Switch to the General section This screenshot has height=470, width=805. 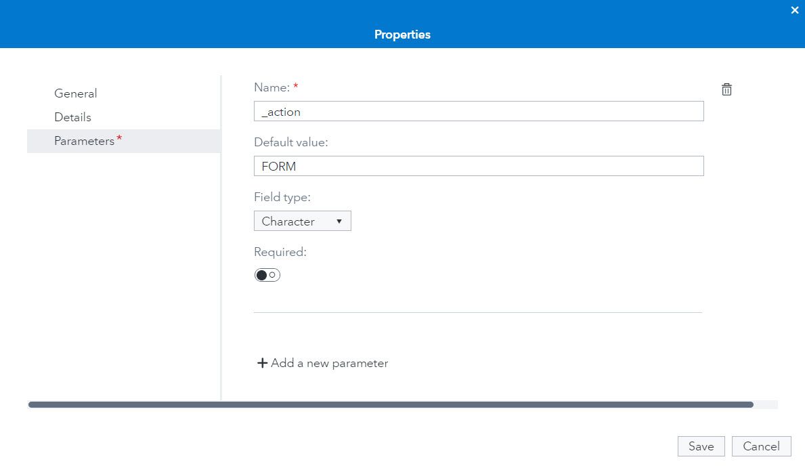coord(75,93)
